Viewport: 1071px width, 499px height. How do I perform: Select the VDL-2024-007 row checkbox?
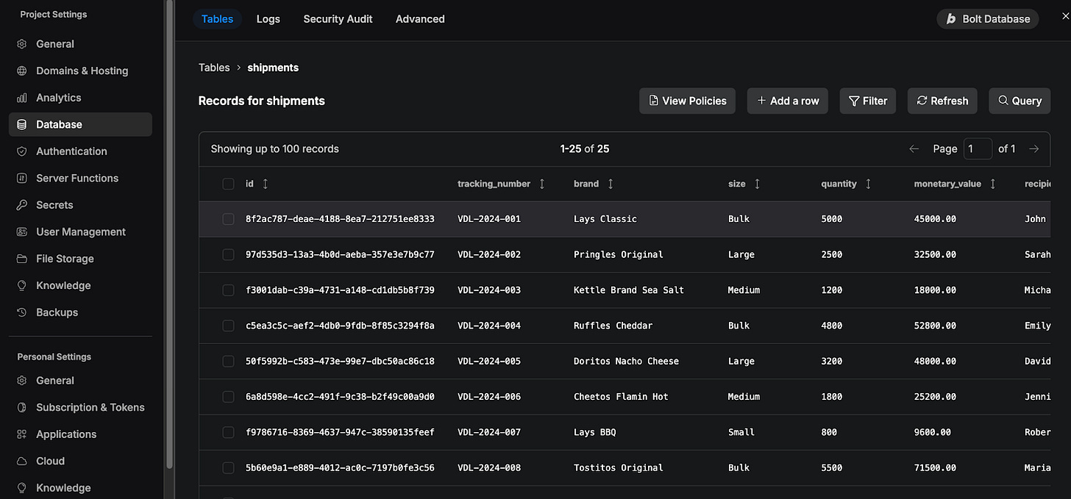pyautogui.click(x=229, y=432)
